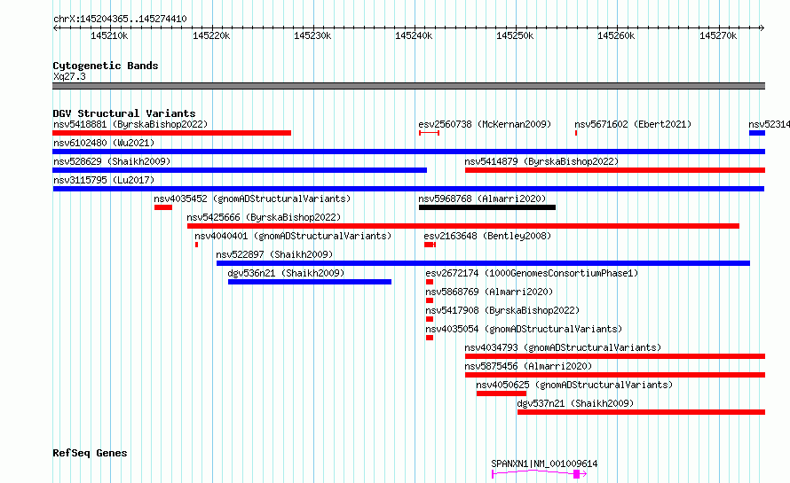Viewport: 790px width, 483px height.
Task: Open dgv537n21 (Shaikh2009) variant label
Action: [x=575, y=403]
